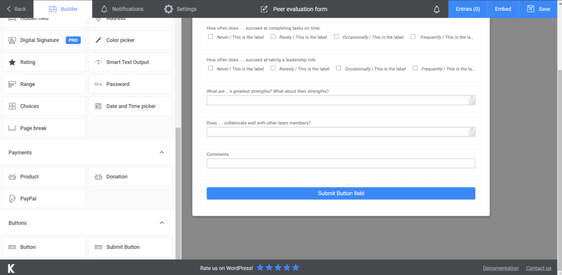Click the third rating star in footer
Image resolution: width=562 pixels, height=275 pixels.
[x=278, y=267]
